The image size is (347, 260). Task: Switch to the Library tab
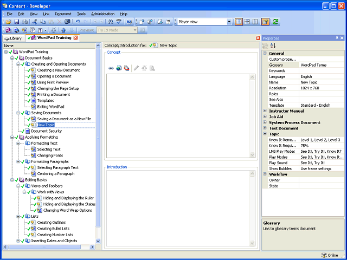(13, 38)
